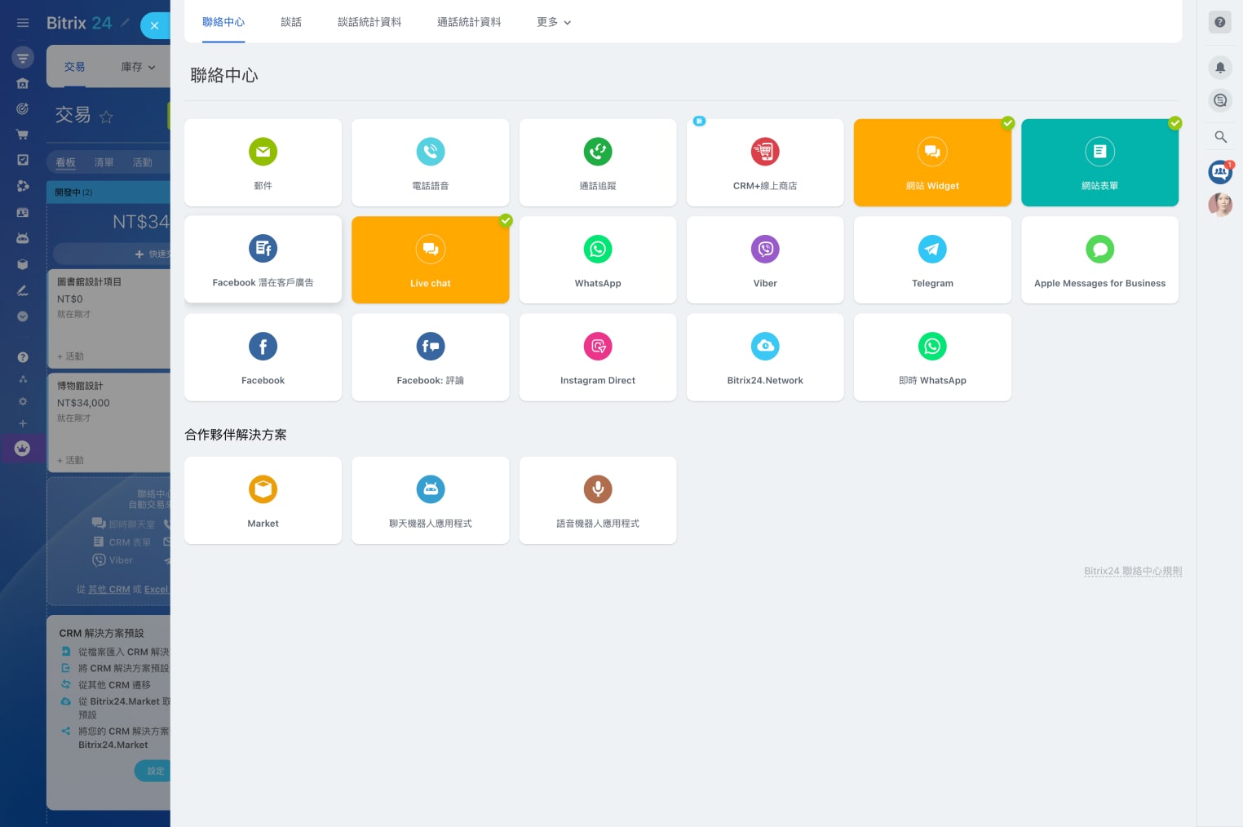Open the 語音機器人應用程式 voice bot tile

tap(598, 500)
